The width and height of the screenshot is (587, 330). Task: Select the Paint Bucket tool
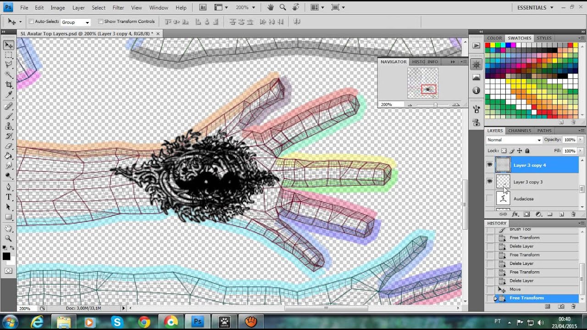click(9, 156)
